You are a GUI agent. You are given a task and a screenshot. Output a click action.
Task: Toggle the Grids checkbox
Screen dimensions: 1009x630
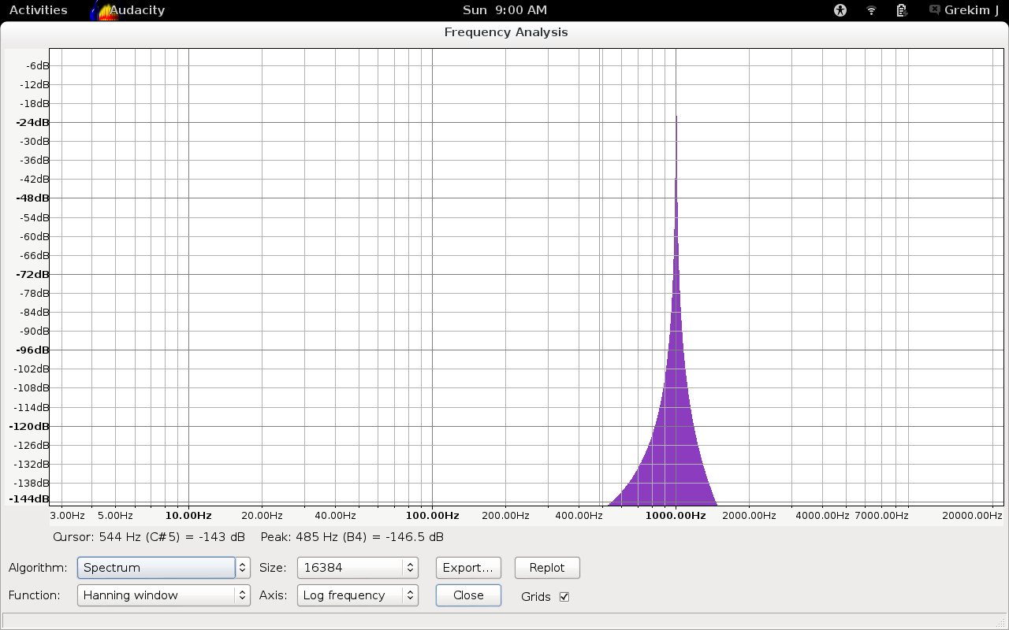point(564,596)
